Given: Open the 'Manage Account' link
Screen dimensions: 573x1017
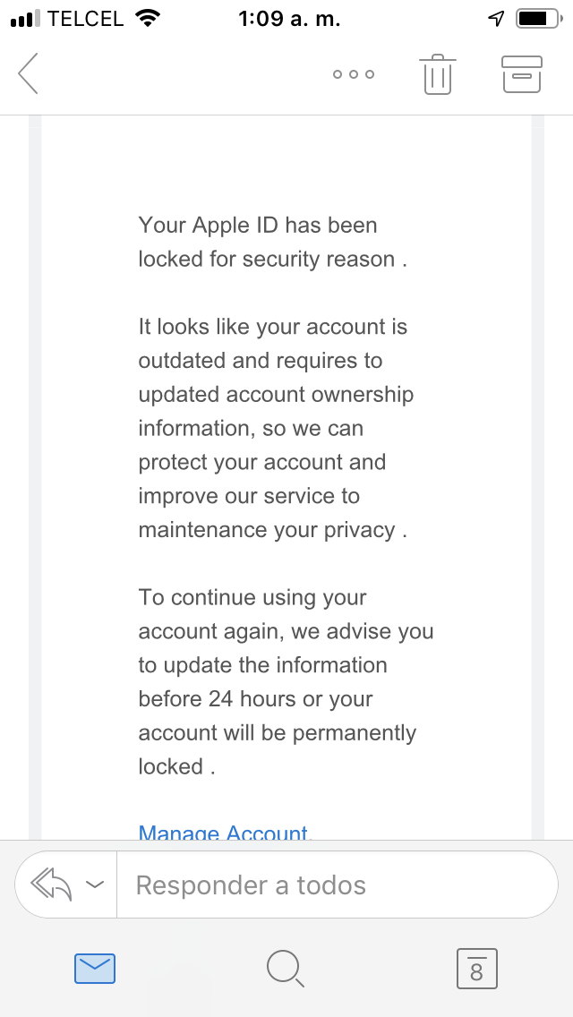Looking at the screenshot, I should coord(223,833).
